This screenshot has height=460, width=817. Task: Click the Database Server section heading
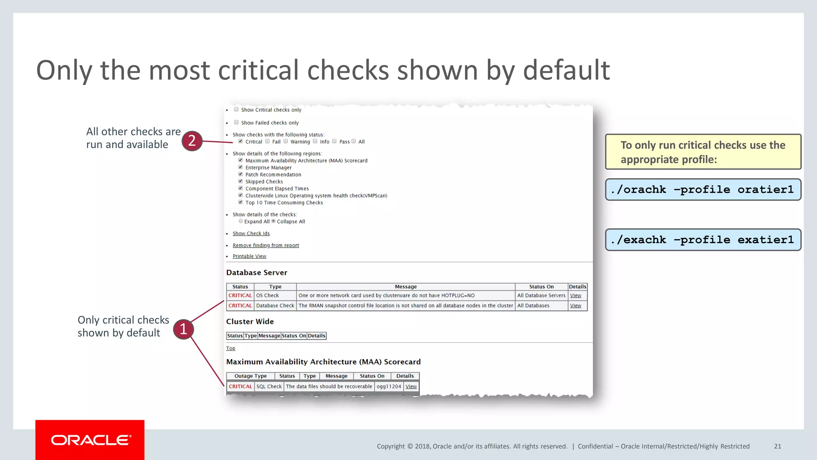257,273
